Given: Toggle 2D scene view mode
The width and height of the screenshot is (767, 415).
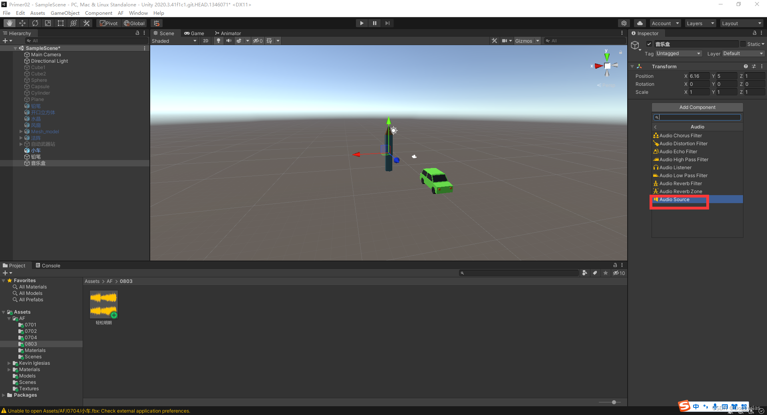Looking at the screenshot, I should tap(206, 41).
